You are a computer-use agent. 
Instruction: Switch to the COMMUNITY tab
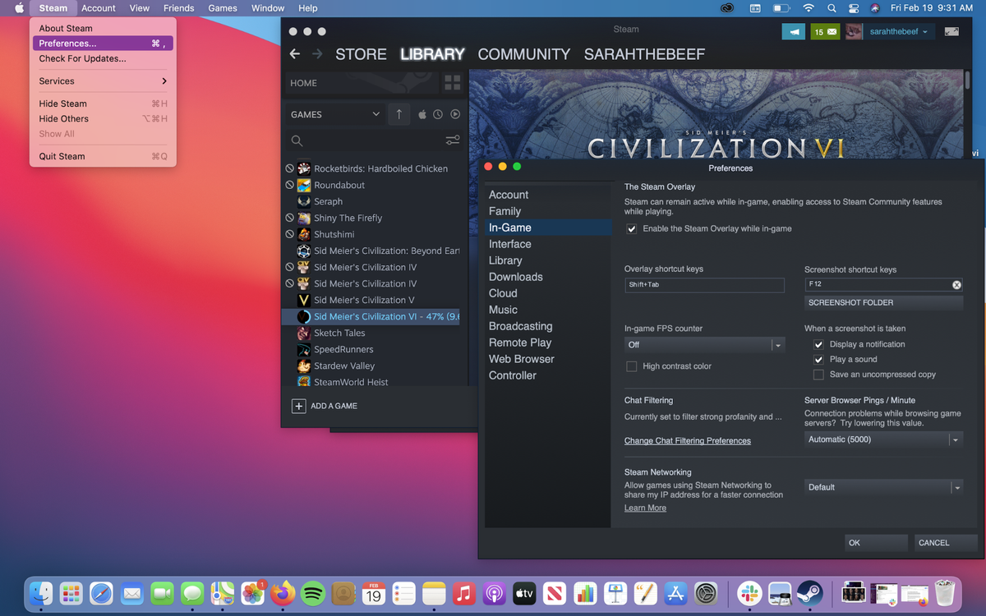523,54
